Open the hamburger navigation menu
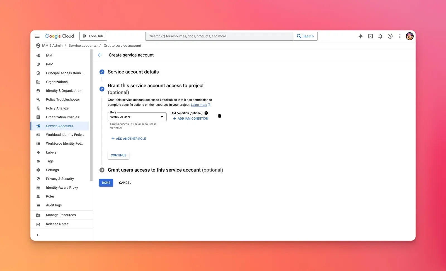The width and height of the screenshot is (446, 271). tap(37, 36)
